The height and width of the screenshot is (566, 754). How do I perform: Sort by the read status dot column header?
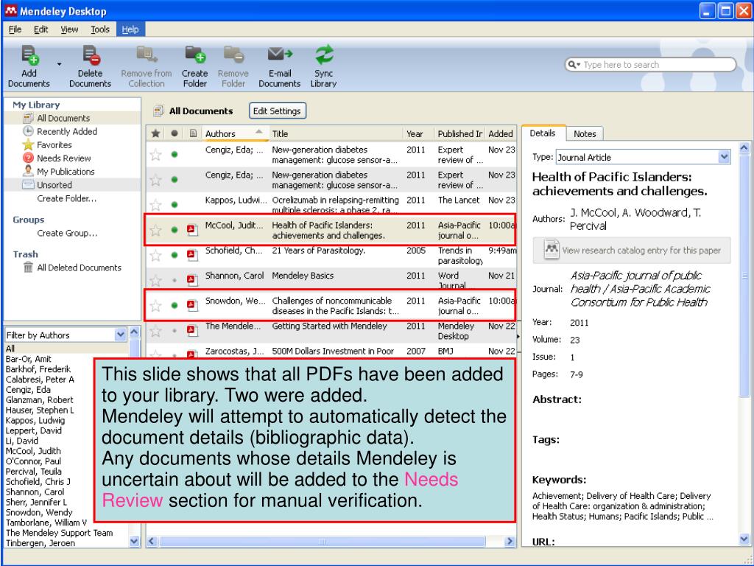(x=175, y=134)
